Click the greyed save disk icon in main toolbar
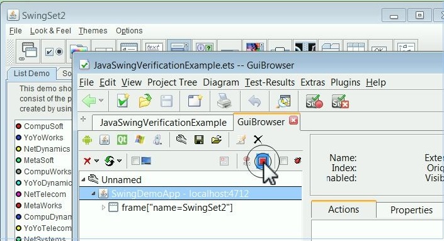Image resolution: width=444 pixels, height=241 pixels. (x=166, y=101)
